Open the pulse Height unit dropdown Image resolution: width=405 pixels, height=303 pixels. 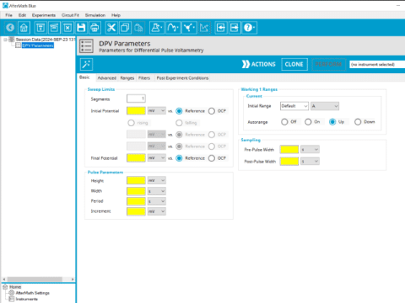(x=157, y=180)
